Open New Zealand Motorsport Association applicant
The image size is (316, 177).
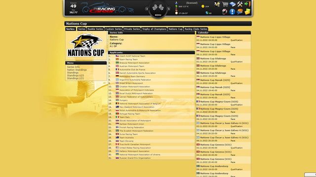tap(137, 107)
